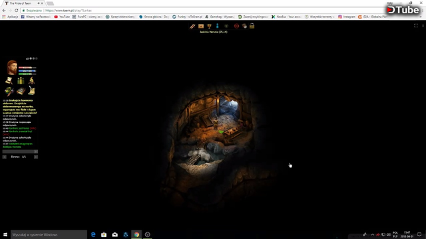This screenshot has height=239, width=426.
Task: Open volume control in system tray
Action: pos(389,234)
